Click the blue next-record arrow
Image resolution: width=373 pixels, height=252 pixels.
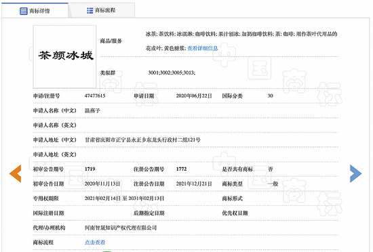(x=355, y=173)
